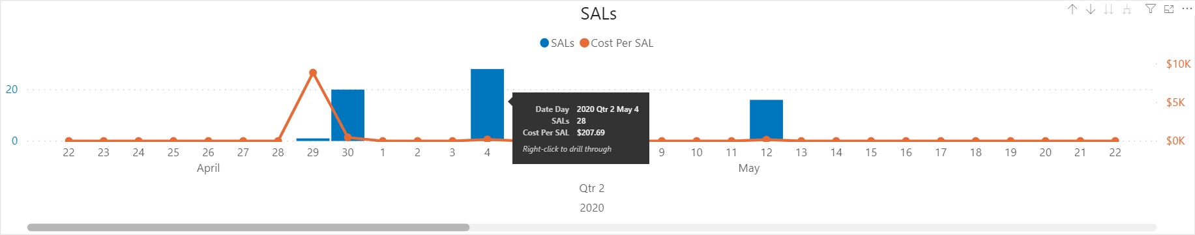The image size is (1195, 235).
Task: Click the 2020 year axis label
Action: tap(592, 208)
